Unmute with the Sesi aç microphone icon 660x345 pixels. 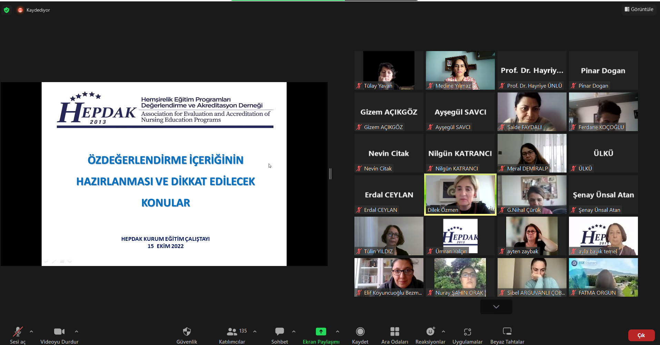[x=18, y=332]
